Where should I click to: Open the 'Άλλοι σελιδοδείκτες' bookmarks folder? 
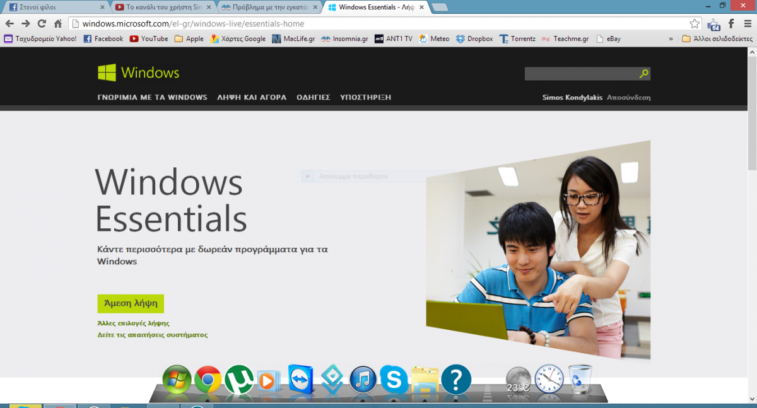717,38
